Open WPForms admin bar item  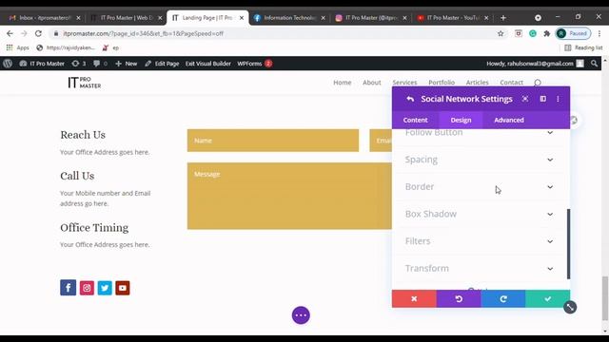[254, 64]
